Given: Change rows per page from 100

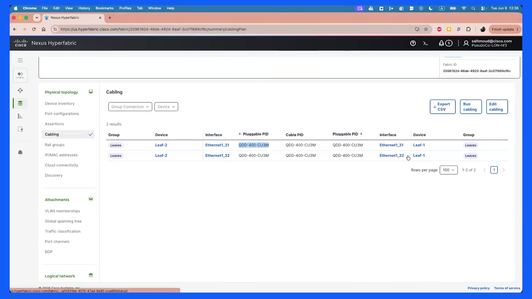Looking at the screenshot, I should (x=449, y=170).
